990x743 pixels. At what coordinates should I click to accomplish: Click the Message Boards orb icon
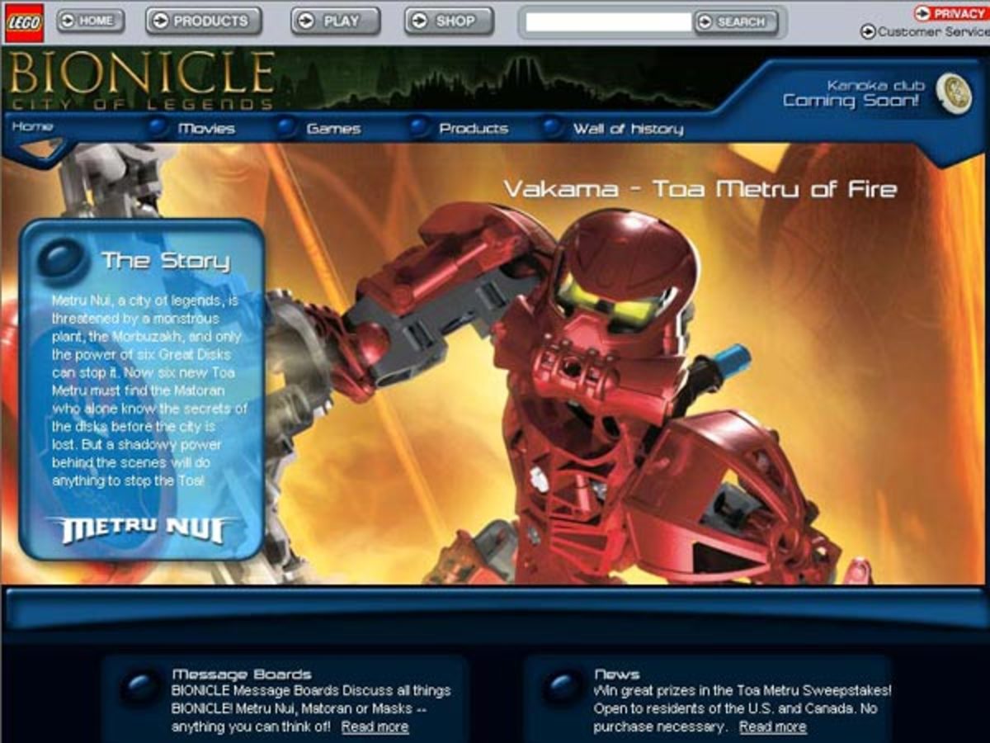141,687
